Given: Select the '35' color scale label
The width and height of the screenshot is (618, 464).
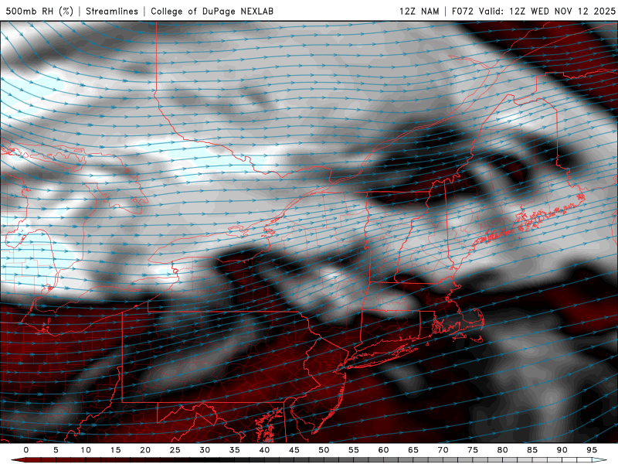Looking at the screenshot, I should 235,450.
